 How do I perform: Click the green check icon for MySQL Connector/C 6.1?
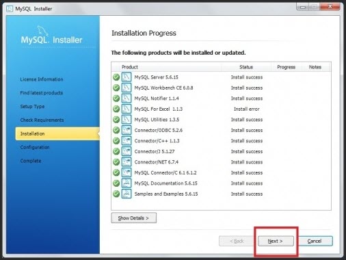click(x=116, y=172)
